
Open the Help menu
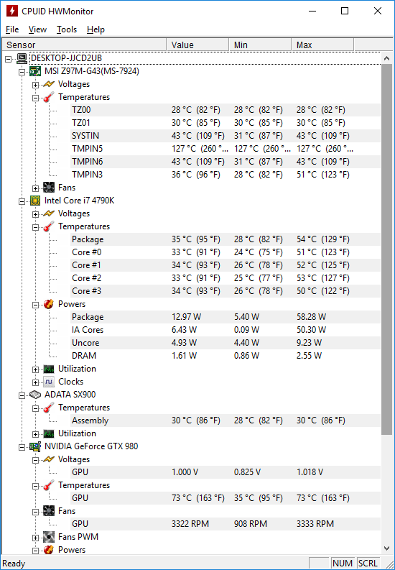tap(96, 29)
